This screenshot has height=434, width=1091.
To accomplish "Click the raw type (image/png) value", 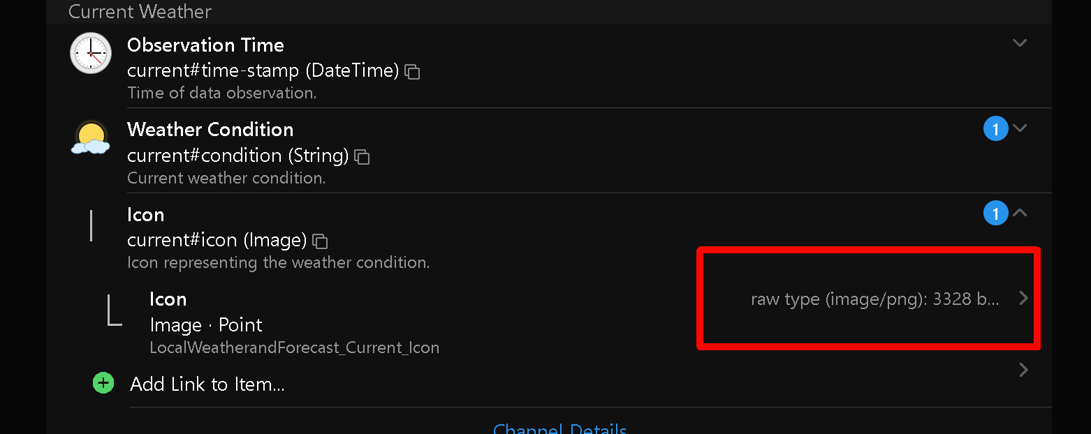I will coord(874,299).
